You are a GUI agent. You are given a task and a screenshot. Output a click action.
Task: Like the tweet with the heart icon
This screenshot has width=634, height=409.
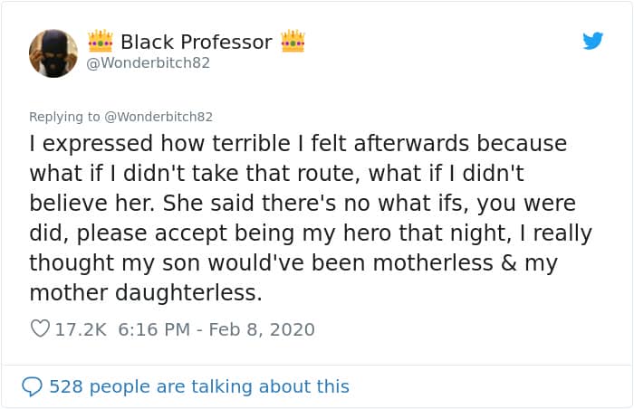[40, 329]
